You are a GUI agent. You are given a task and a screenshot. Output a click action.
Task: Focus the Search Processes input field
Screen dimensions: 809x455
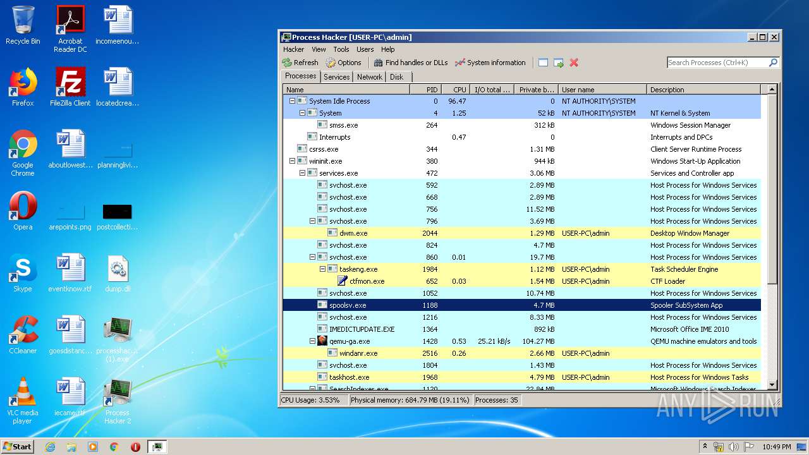tap(717, 63)
